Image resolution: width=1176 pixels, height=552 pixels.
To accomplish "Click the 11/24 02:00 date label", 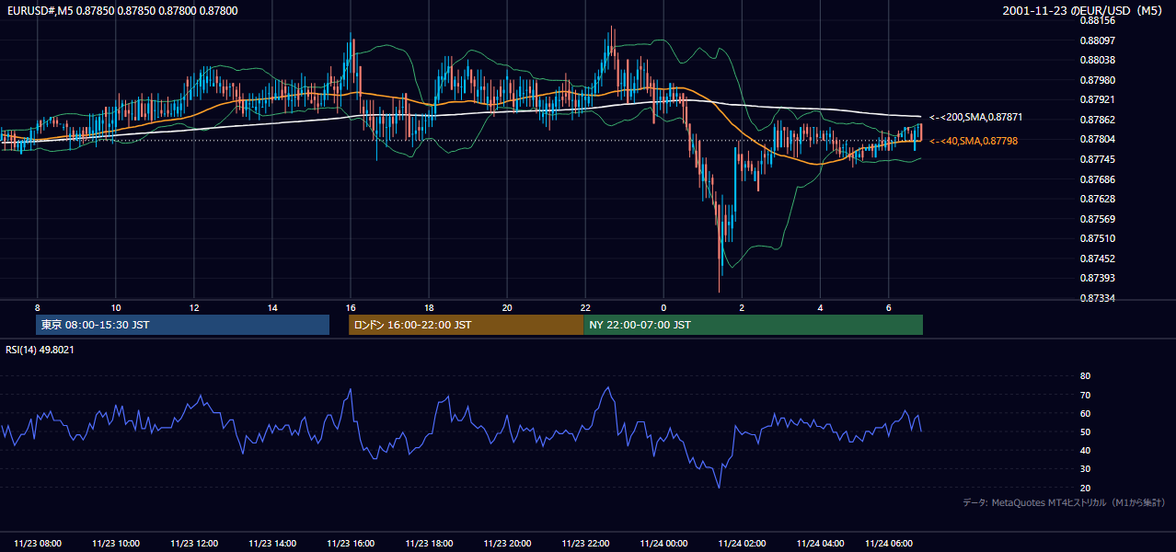I will [x=742, y=544].
